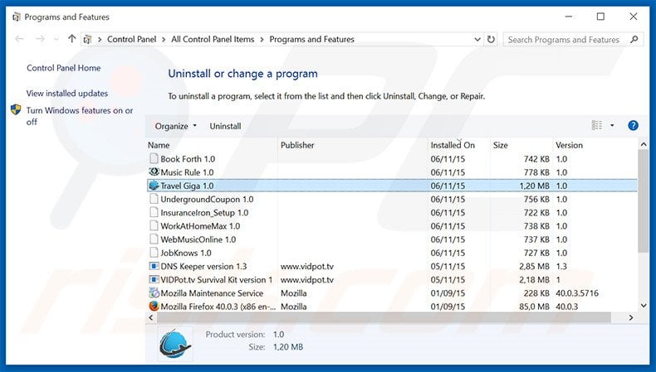Select the Book Forth 1.0 entry

tap(392, 158)
